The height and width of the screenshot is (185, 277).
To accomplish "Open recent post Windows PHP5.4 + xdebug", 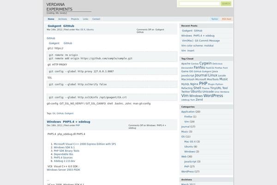I will pos(198,36).
